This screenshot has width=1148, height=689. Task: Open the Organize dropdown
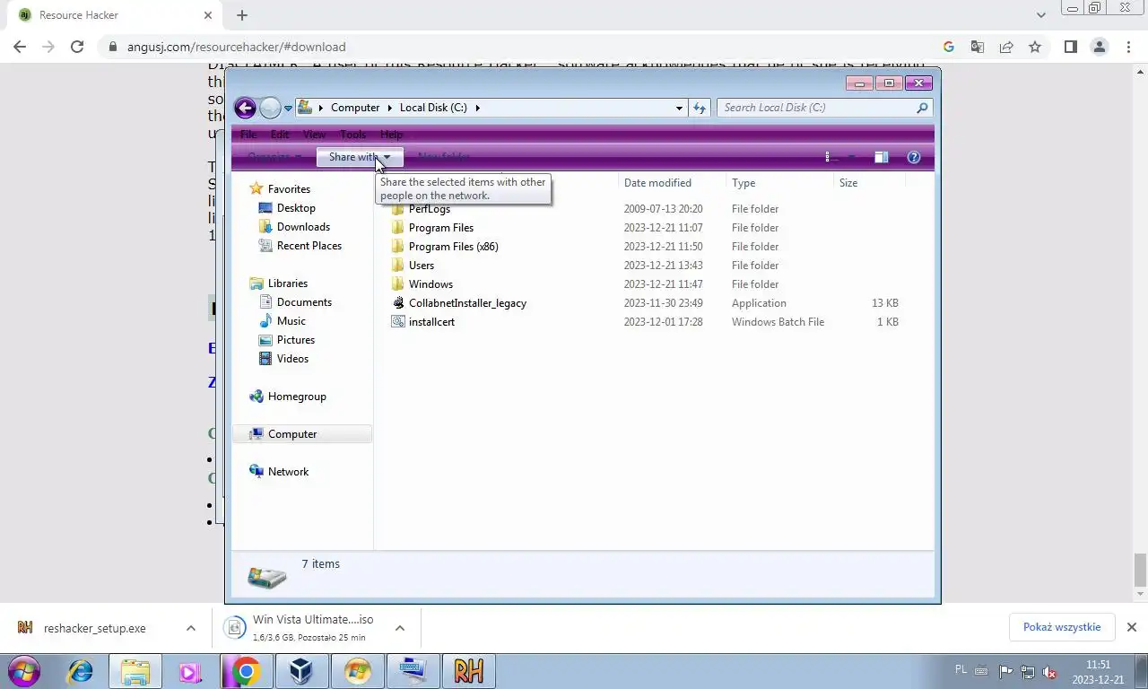click(274, 157)
